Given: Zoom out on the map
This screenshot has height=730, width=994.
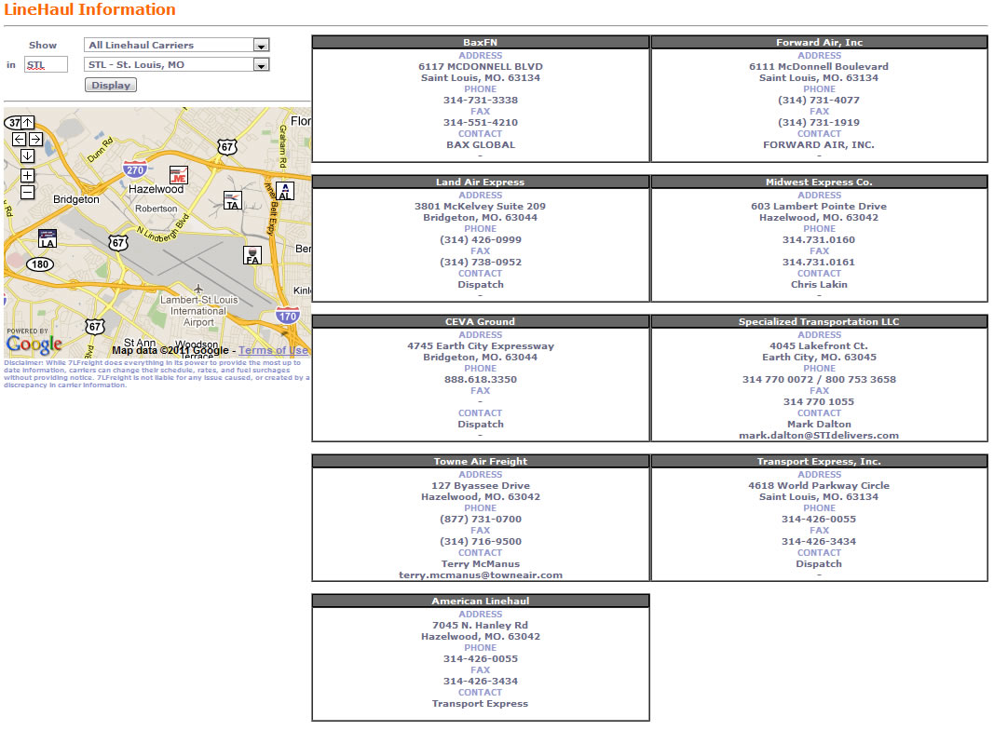Looking at the screenshot, I should 27,192.
